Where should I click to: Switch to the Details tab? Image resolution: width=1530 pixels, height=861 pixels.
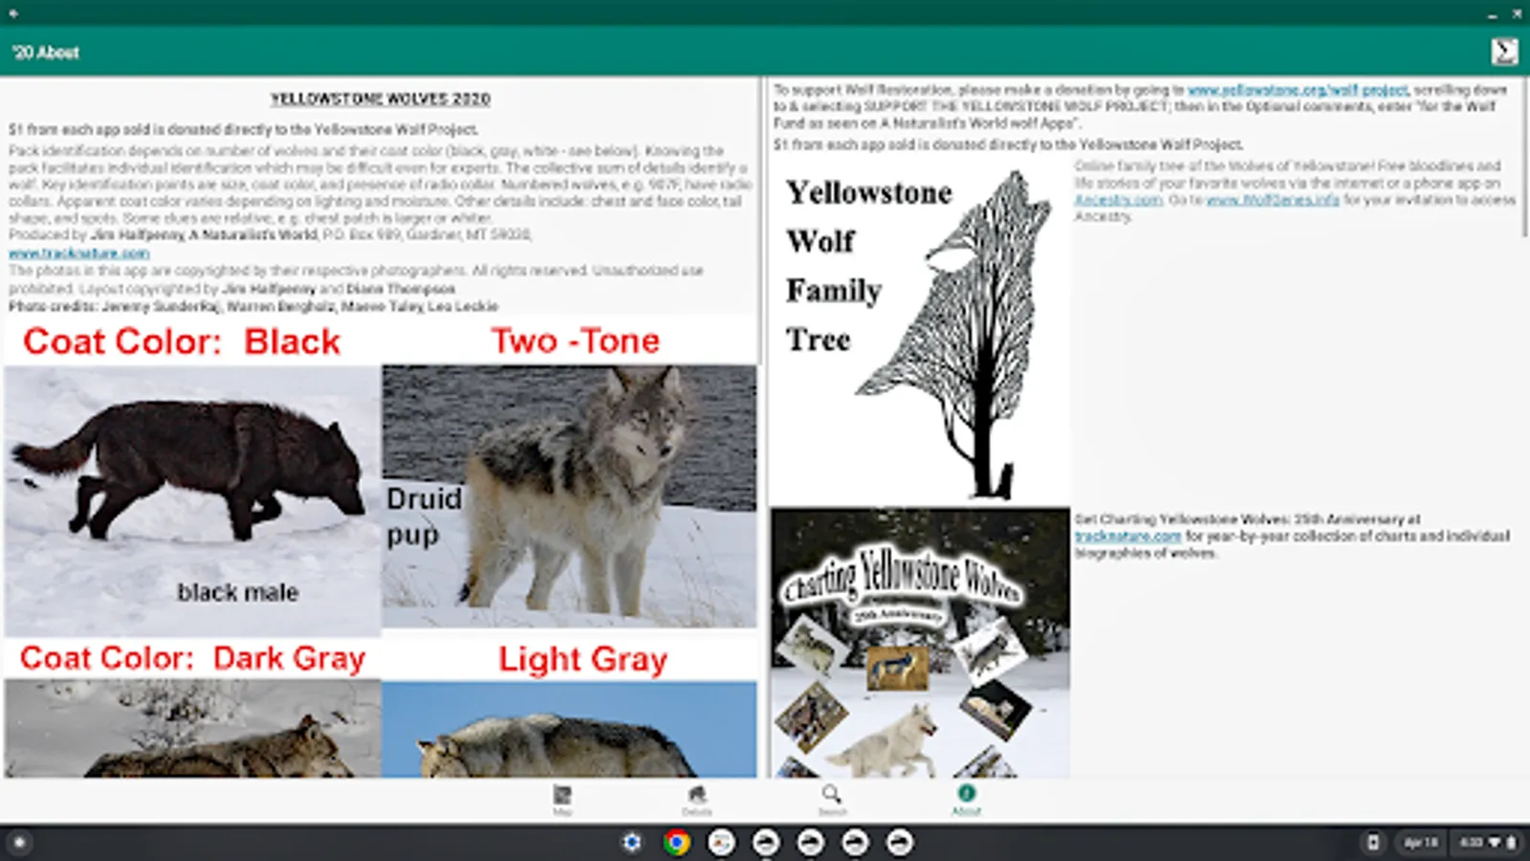pyautogui.click(x=697, y=800)
